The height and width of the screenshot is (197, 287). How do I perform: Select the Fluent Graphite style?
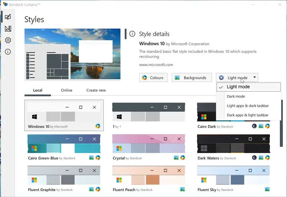click(x=64, y=179)
